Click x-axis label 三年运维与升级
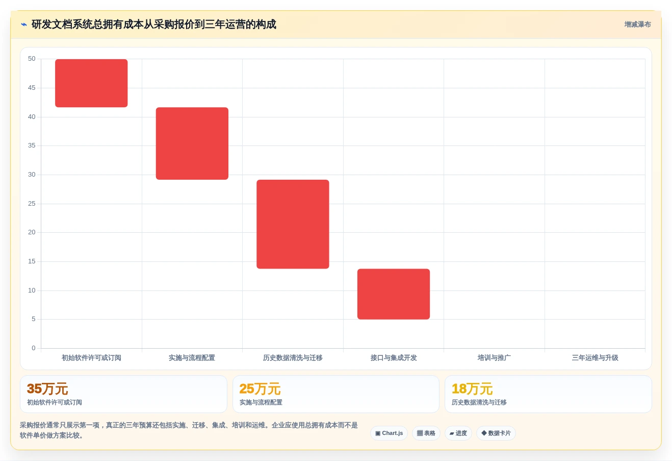 (595, 358)
